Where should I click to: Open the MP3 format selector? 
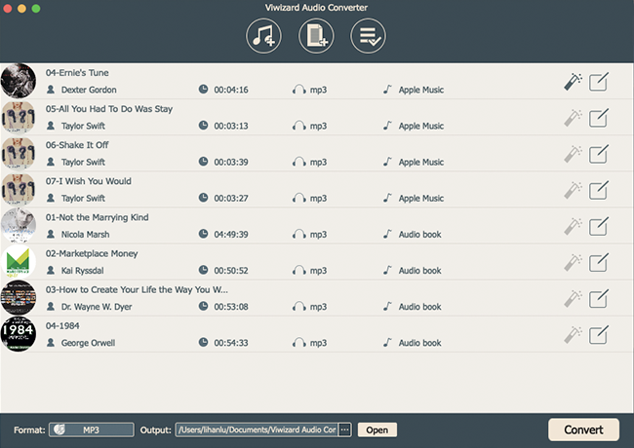[92, 429]
